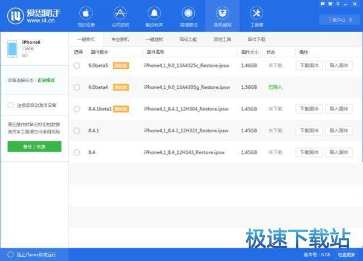363x261 pixels.
Task: Select the 8.4.1 firmware radio button
Action: 77,130
